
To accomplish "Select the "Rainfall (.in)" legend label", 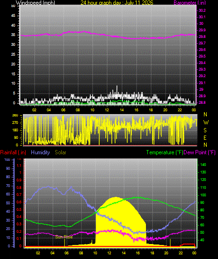I will click(13, 152).
